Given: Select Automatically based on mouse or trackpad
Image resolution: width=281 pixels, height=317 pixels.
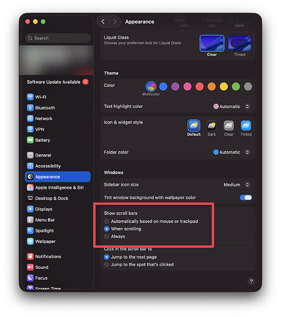Looking at the screenshot, I should point(107,221).
